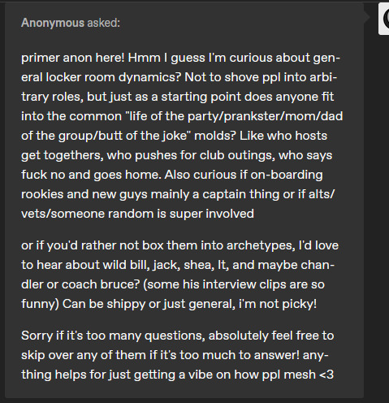Click the phrase "Can be shippy or just general"
The width and height of the screenshot is (389, 403).
(x=149, y=304)
